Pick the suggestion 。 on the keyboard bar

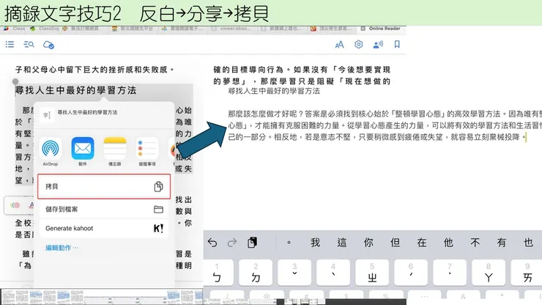[x=289, y=243]
